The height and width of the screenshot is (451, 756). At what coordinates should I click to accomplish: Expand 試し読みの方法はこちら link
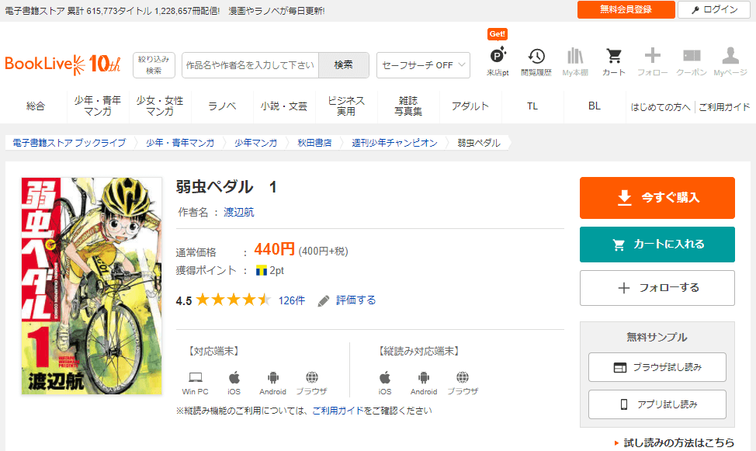(674, 442)
